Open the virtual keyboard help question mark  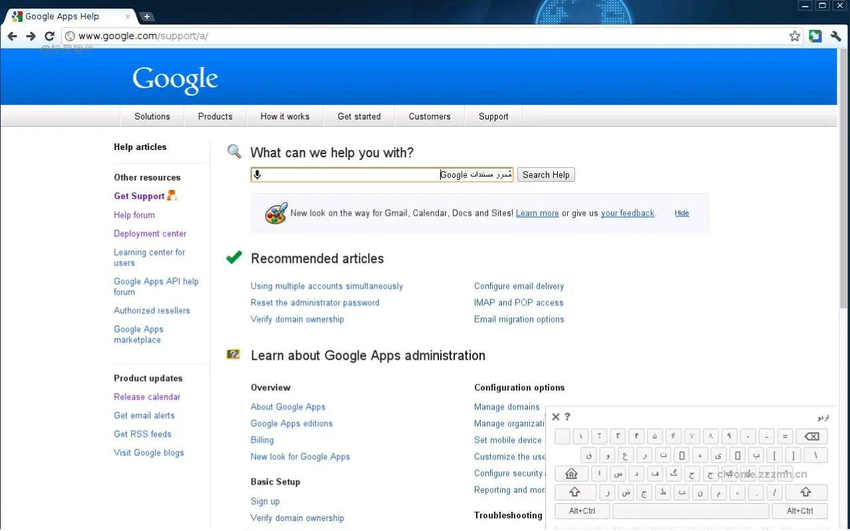coord(567,417)
